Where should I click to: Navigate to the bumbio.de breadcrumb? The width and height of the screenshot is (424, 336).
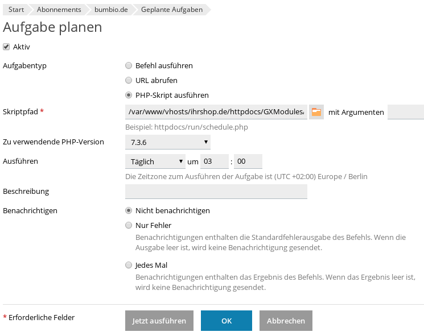point(111,10)
